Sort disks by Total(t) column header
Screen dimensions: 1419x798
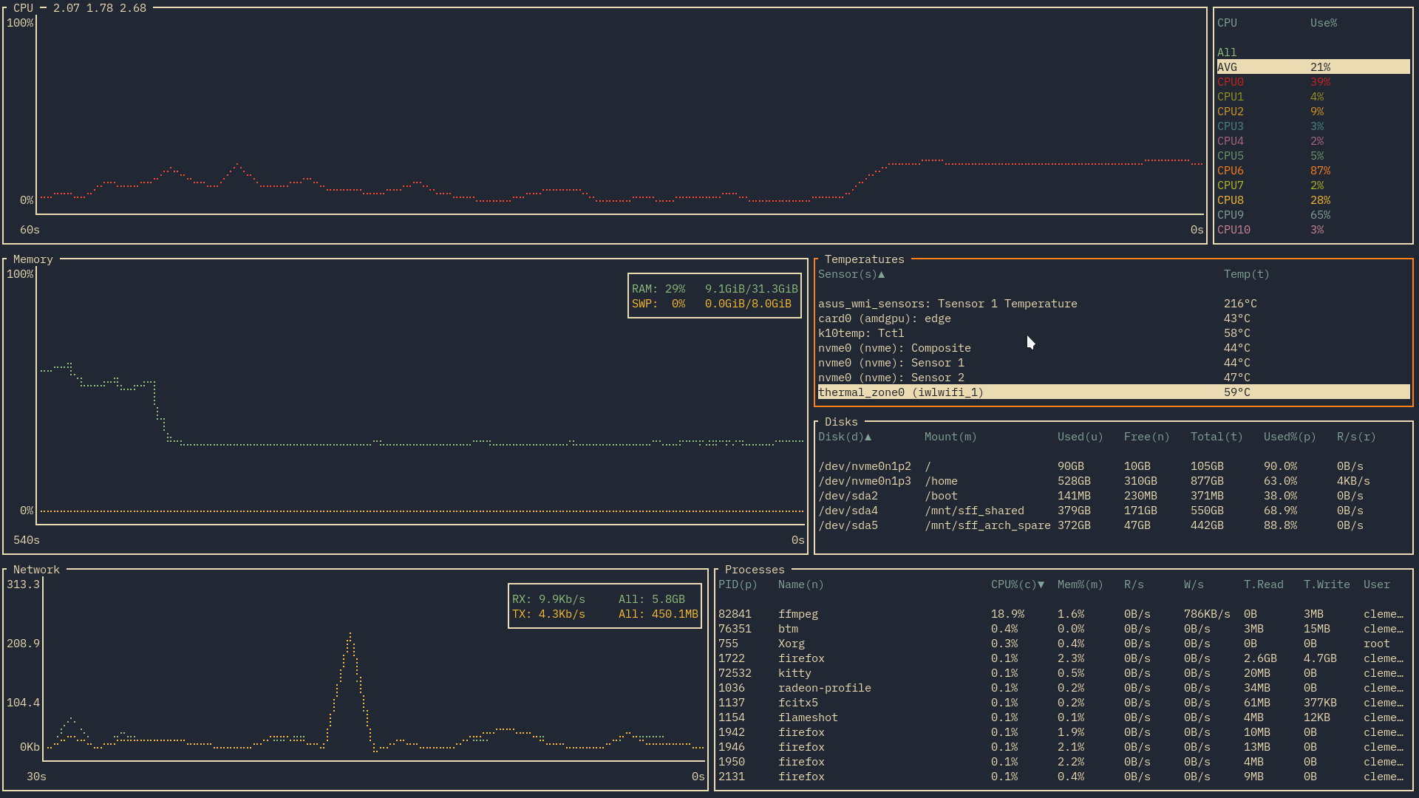(x=1216, y=437)
